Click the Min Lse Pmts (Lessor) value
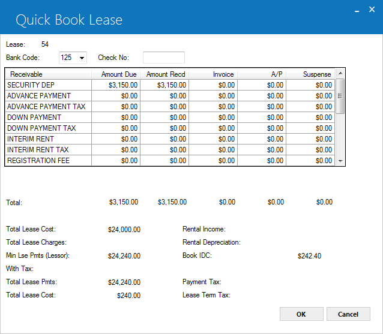 tap(124, 256)
